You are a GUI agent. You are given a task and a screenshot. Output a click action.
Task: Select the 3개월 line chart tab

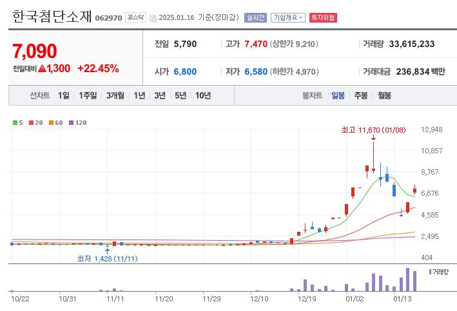(115, 95)
